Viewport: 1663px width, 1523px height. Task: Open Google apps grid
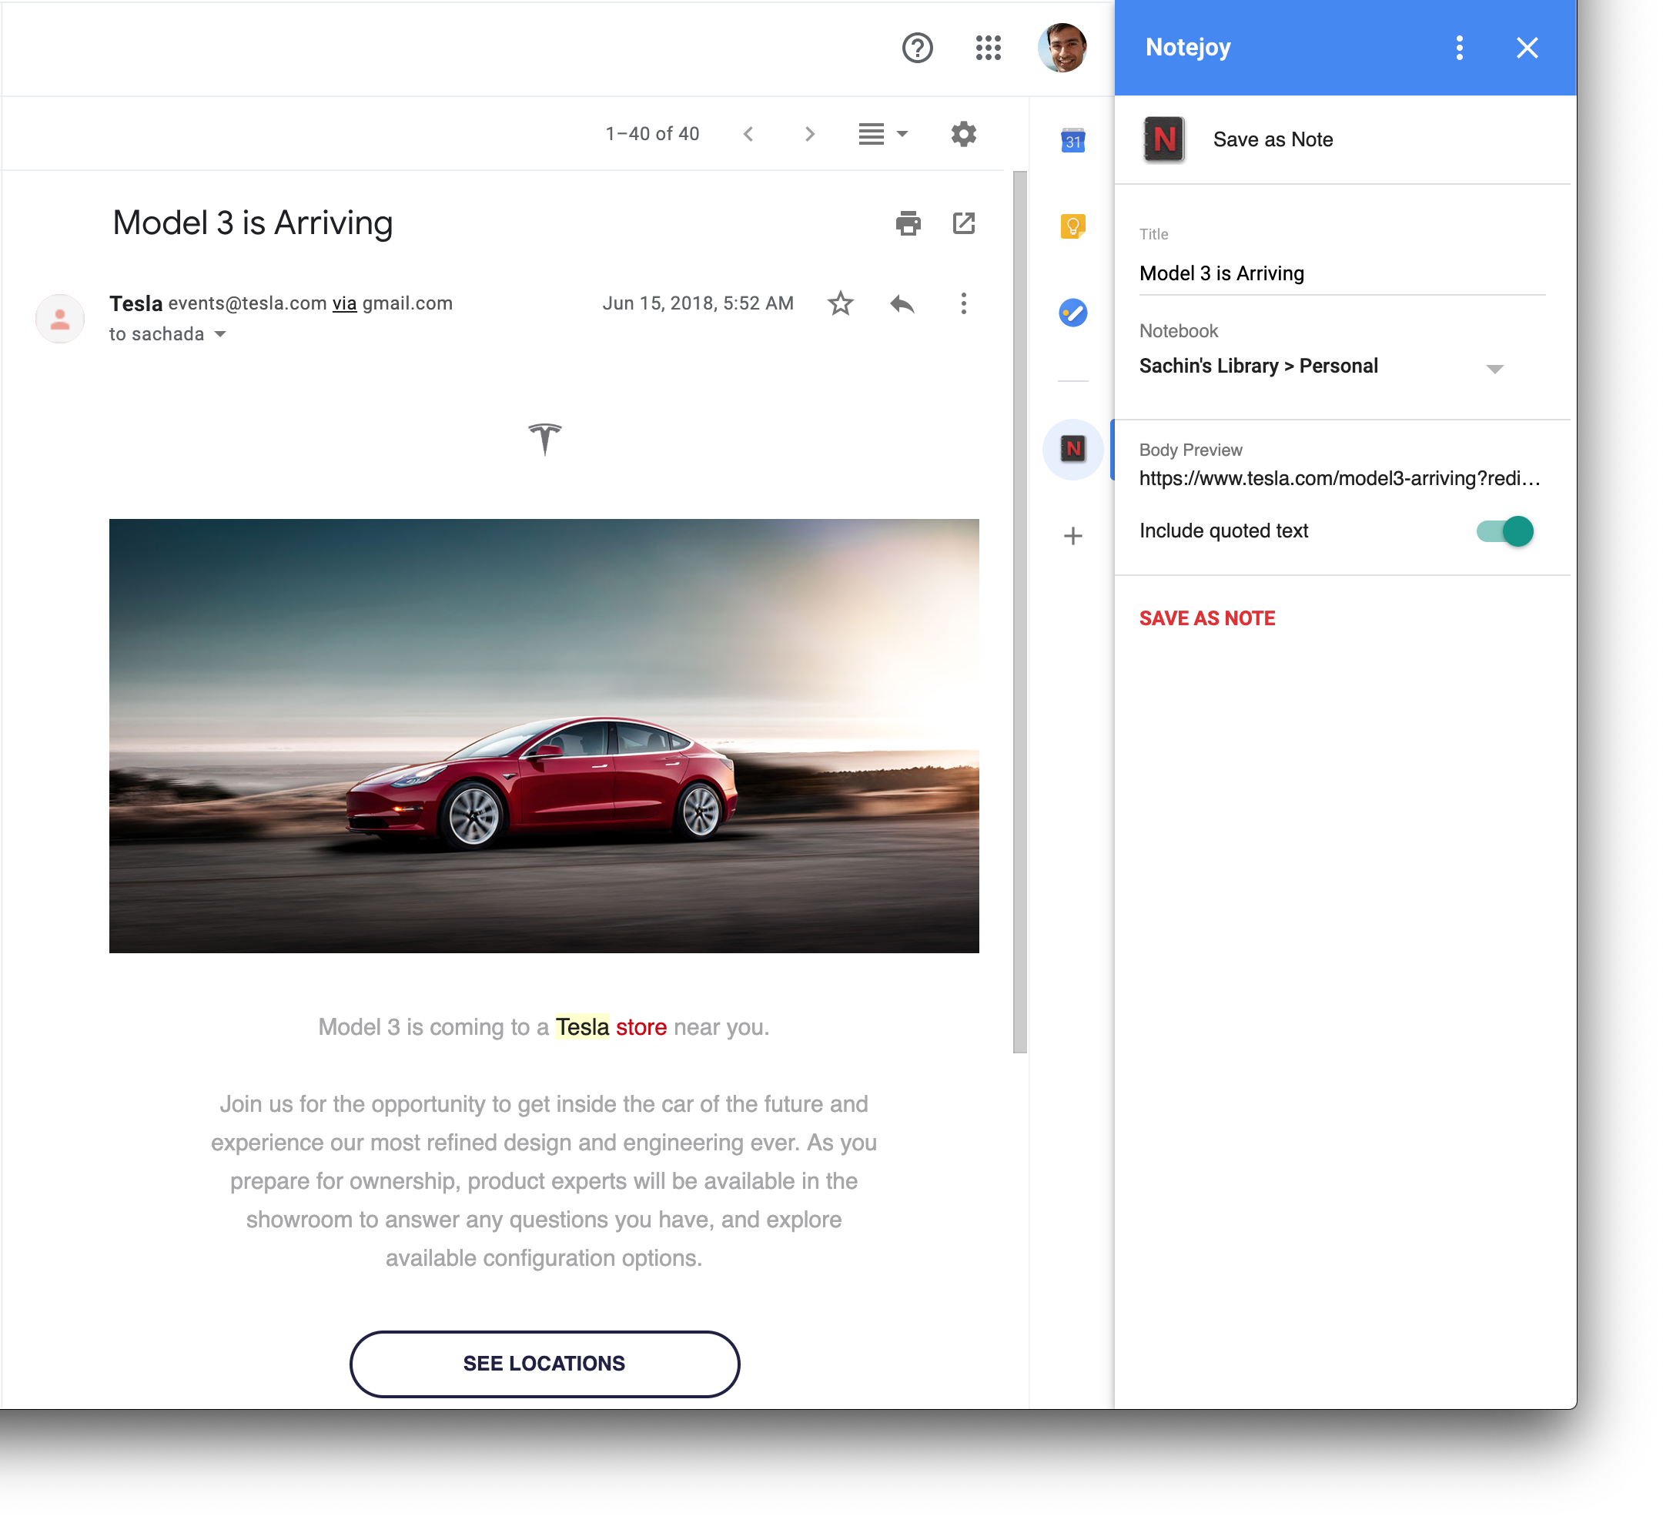click(x=989, y=48)
